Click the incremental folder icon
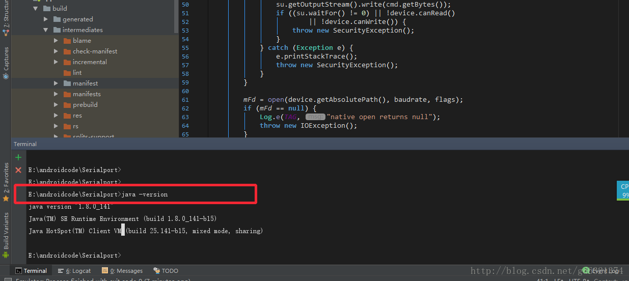 68,62
